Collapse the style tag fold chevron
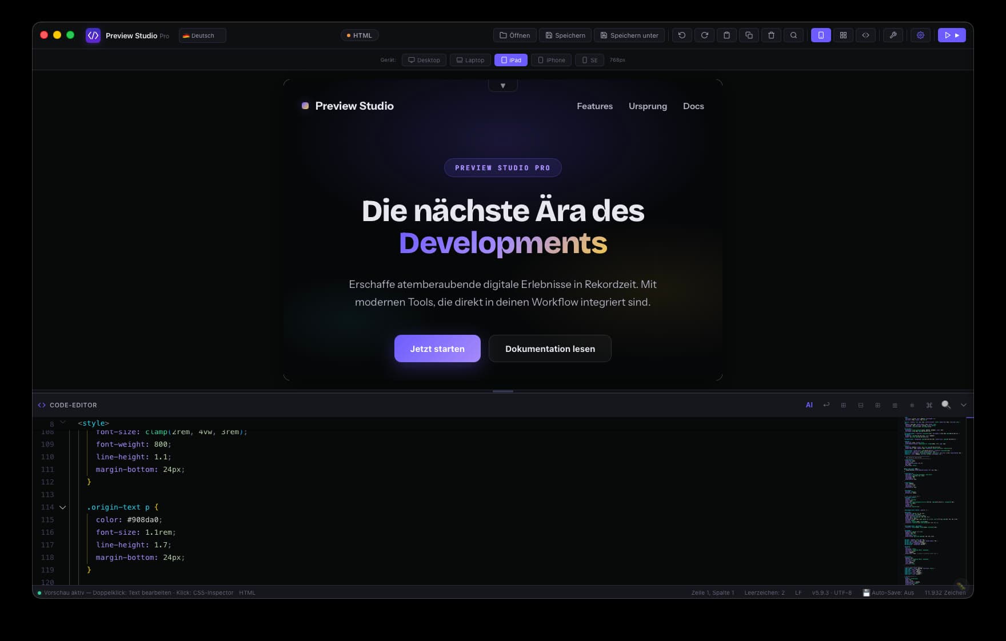The height and width of the screenshot is (641, 1006). coord(63,423)
